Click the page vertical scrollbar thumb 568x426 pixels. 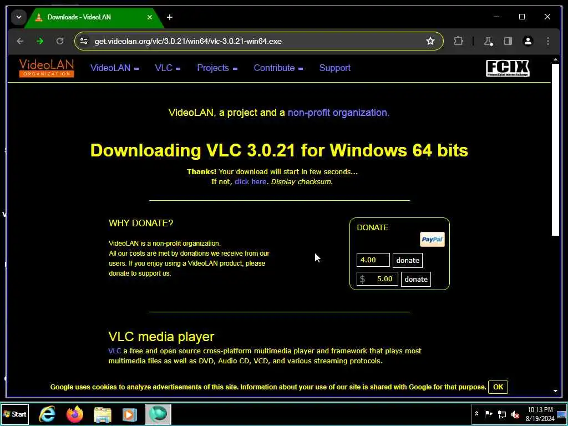point(555,150)
